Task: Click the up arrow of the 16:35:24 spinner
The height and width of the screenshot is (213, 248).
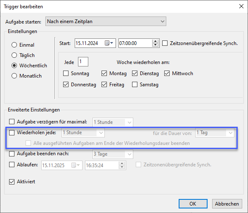Action: pos(122,163)
